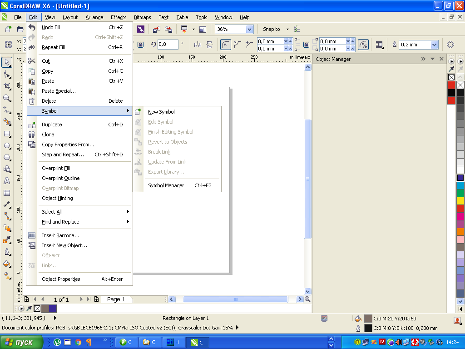This screenshot has height=349, width=465.
Task: Open Symbol Manager from submenu
Action: [177, 185]
